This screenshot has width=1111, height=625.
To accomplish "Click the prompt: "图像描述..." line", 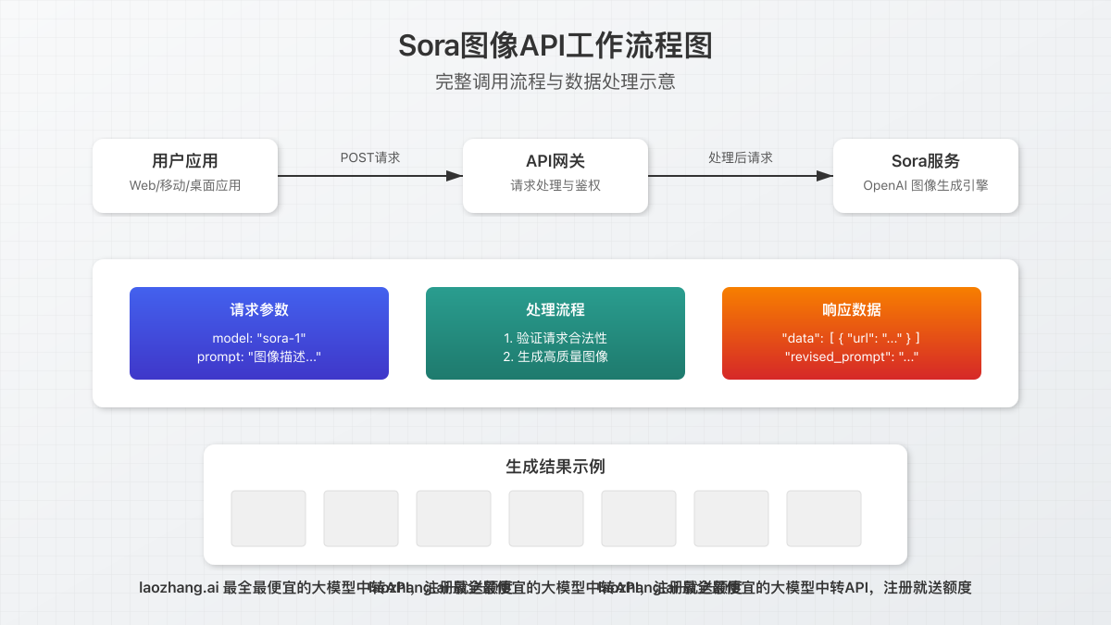I will point(259,356).
